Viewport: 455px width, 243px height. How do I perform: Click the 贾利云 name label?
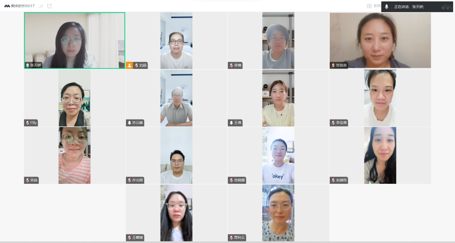[x=240, y=238]
